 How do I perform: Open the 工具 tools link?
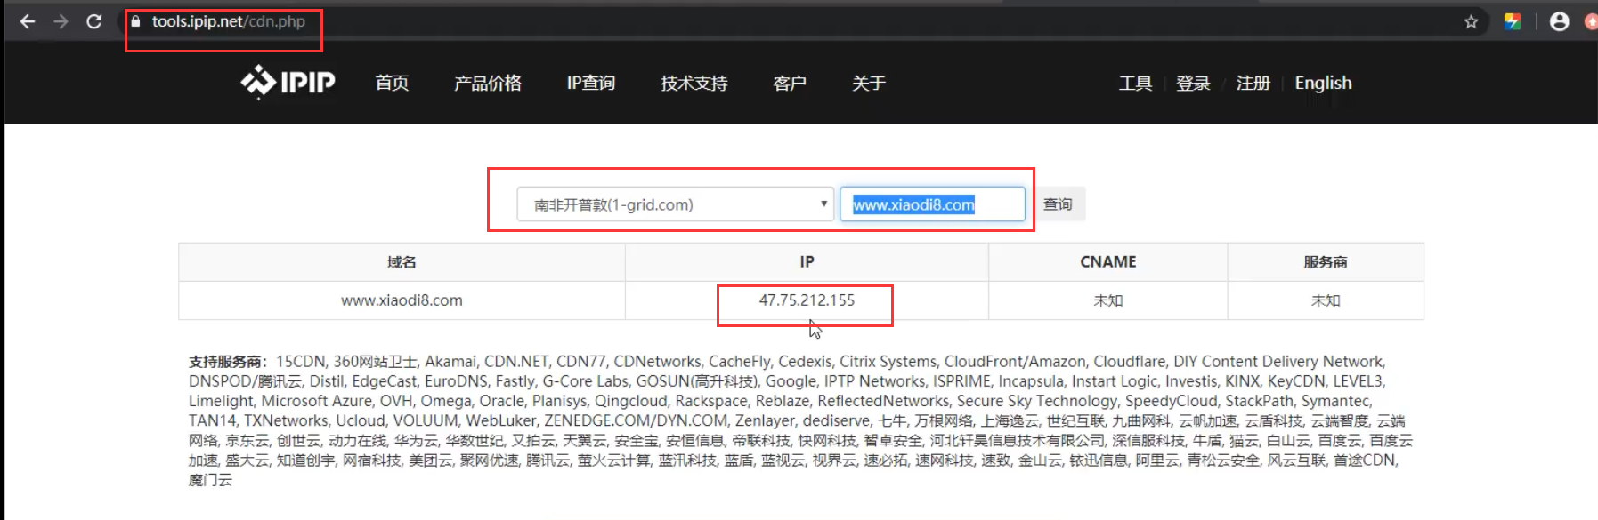1135,84
